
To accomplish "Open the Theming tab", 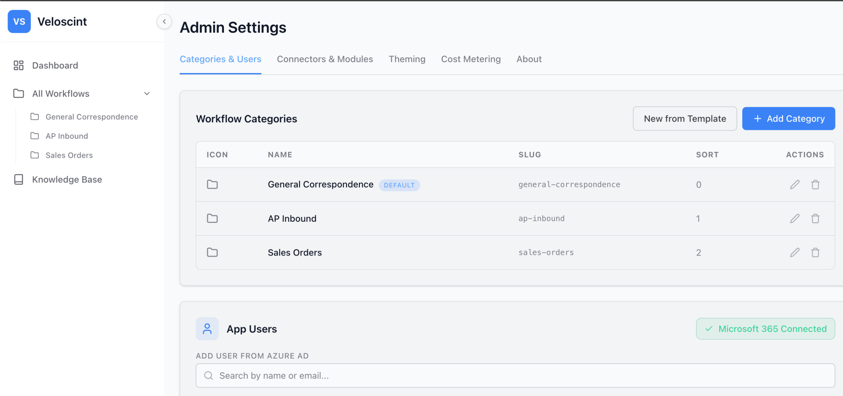I will pyautogui.click(x=407, y=59).
